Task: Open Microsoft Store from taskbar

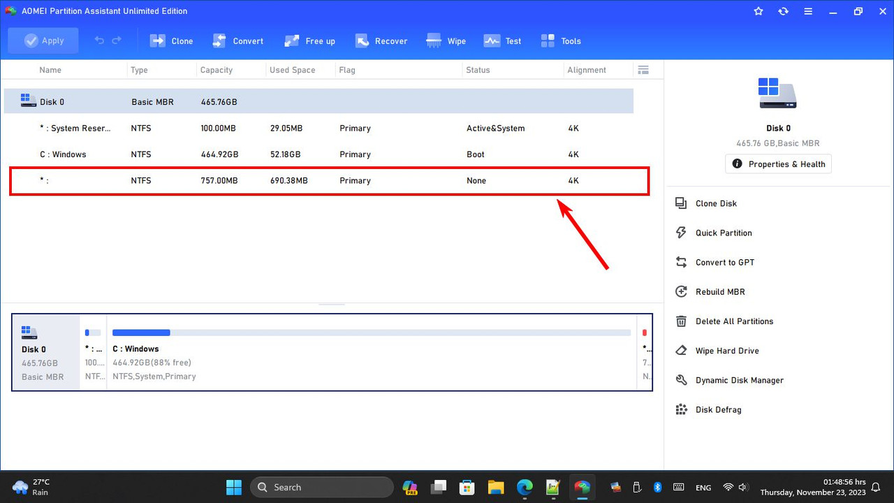Action: pos(467,487)
